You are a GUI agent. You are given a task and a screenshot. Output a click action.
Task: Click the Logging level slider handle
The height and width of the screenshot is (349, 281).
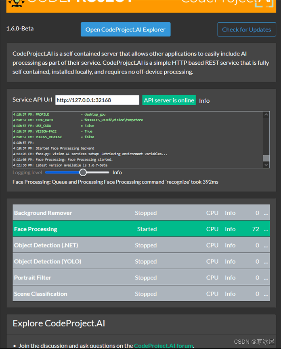click(x=83, y=172)
